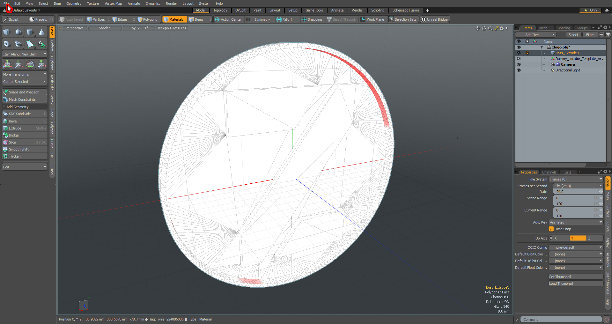Select the Cube primitive tool
Viewport: 612px width, 324px height.
coord(7,32)
